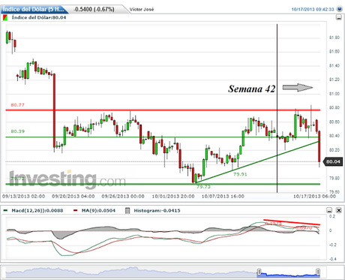This screenshot has width=345, height=280.
Task: Minimize the MACD indicator panel
Action: 329,210
